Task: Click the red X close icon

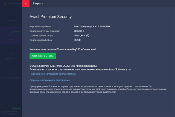Action: pyautogui.click(x=26, y=4)
